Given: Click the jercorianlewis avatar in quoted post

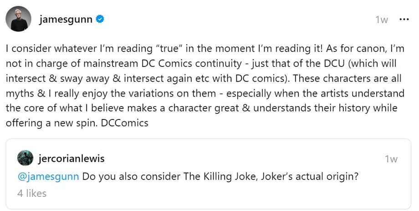Looking at the screenshot, I should pos(25,159).
